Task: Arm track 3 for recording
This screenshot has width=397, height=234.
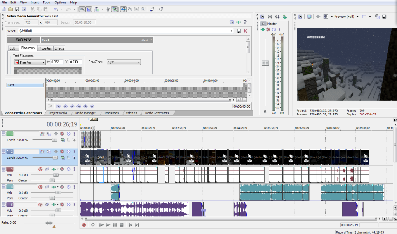Action: [40, 169]
